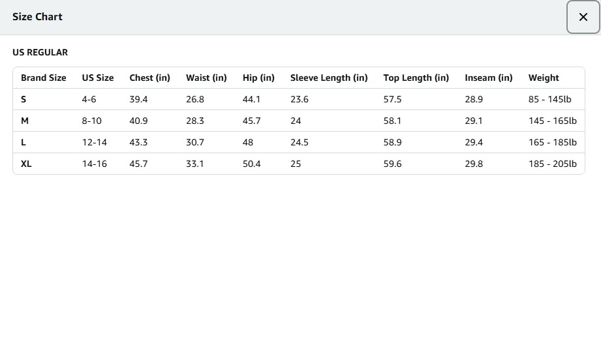Select the Hip (in) column header
Viewport: 601px width, 356px height.
point(258,78)
